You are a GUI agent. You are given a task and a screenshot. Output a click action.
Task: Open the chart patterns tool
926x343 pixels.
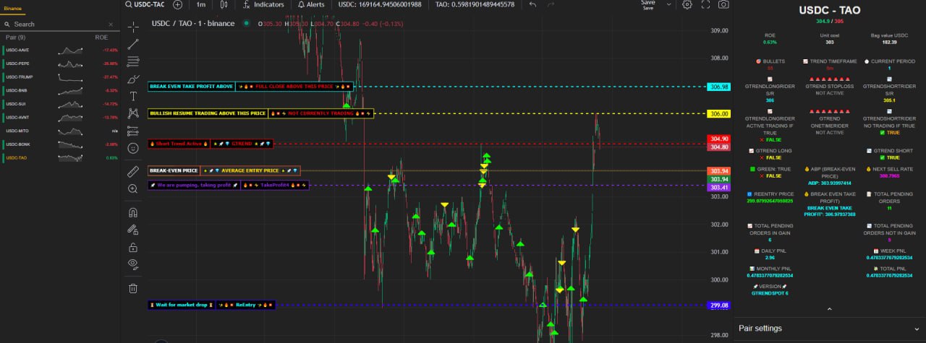coord(133,113)
